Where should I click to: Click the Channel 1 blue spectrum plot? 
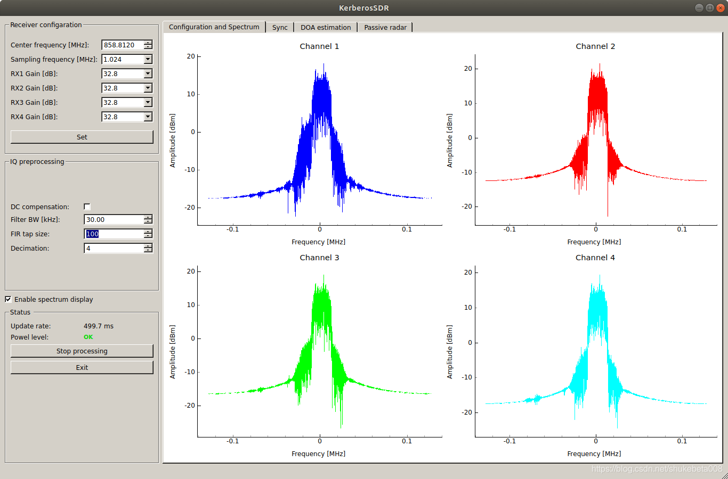click(320, 139)
